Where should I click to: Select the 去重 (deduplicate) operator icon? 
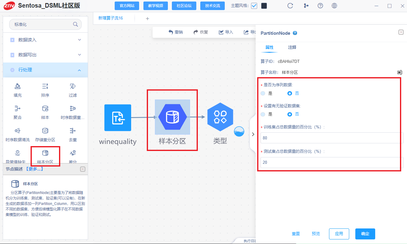point(73,131)
